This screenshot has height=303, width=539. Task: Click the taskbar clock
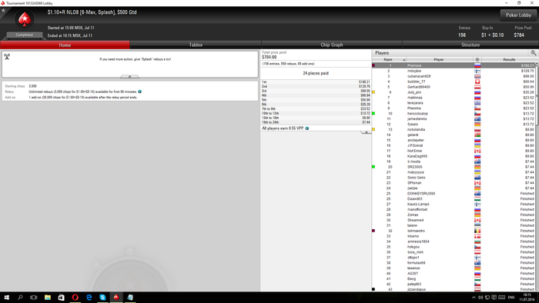(527, 297)
